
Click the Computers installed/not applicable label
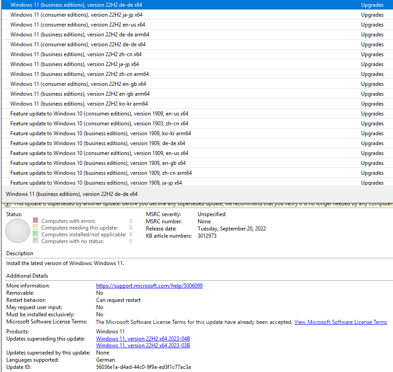pos(84,235)
